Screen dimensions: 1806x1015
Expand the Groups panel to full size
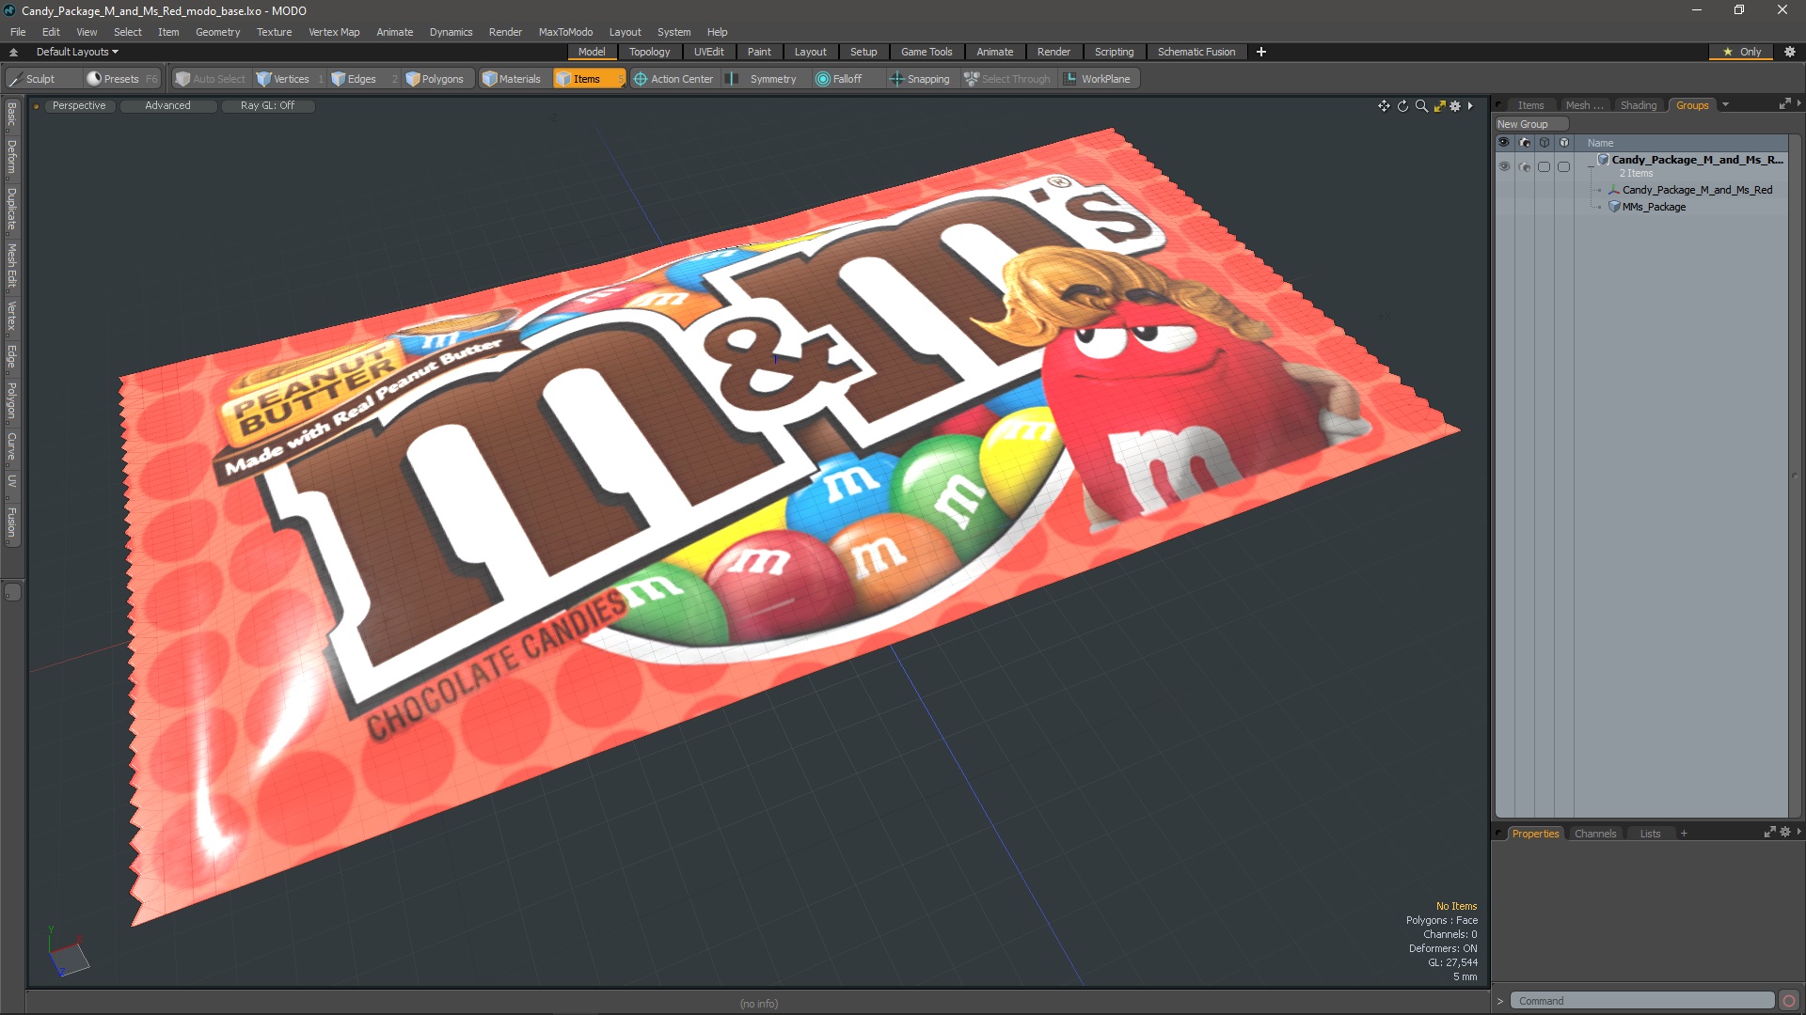tap(1784, 104)
